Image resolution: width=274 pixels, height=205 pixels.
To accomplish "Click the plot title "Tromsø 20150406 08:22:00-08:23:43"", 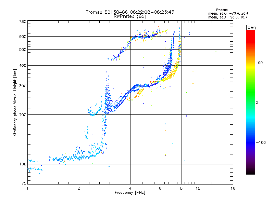I will tap(130, 12).
